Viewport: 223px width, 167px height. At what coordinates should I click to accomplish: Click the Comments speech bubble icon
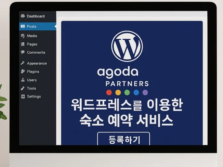click(x=23, y=52)
